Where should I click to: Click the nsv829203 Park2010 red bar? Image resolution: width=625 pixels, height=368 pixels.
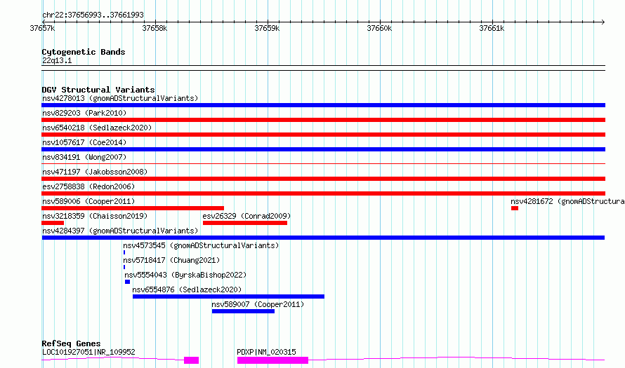pos(323,120)
